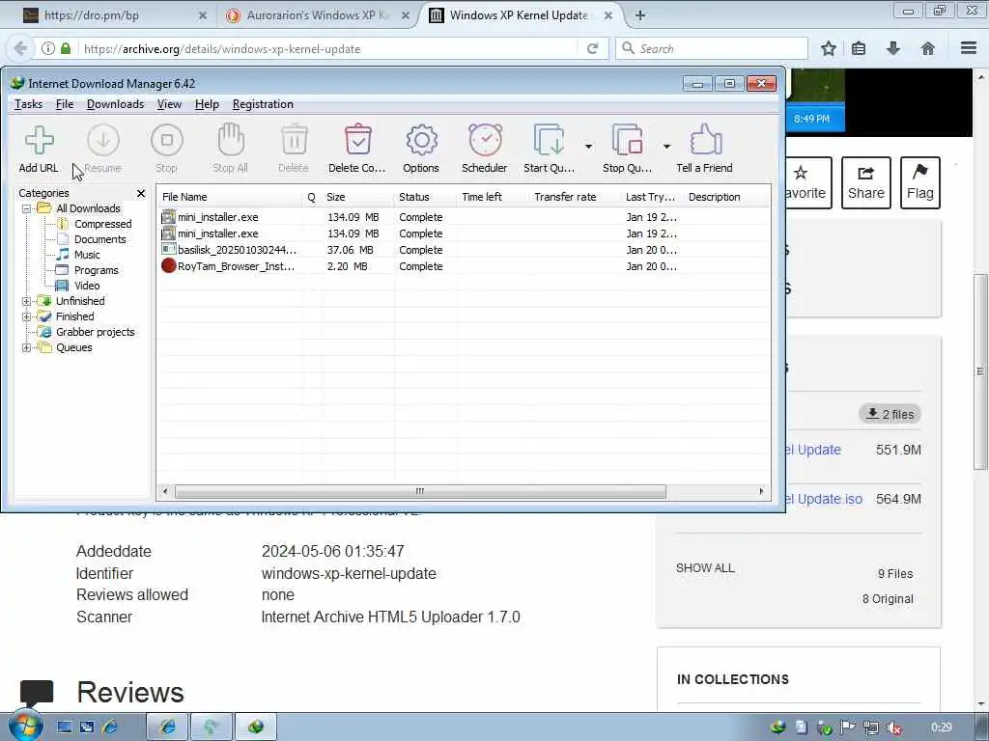The image size is (989, 741).
Task: Expand the Queues tree node
Action: [26, 347]
